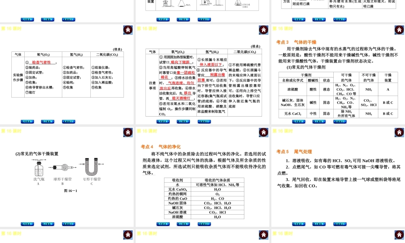
Task: Click left blue button under 考点4 slide
Action: (163, 224)
